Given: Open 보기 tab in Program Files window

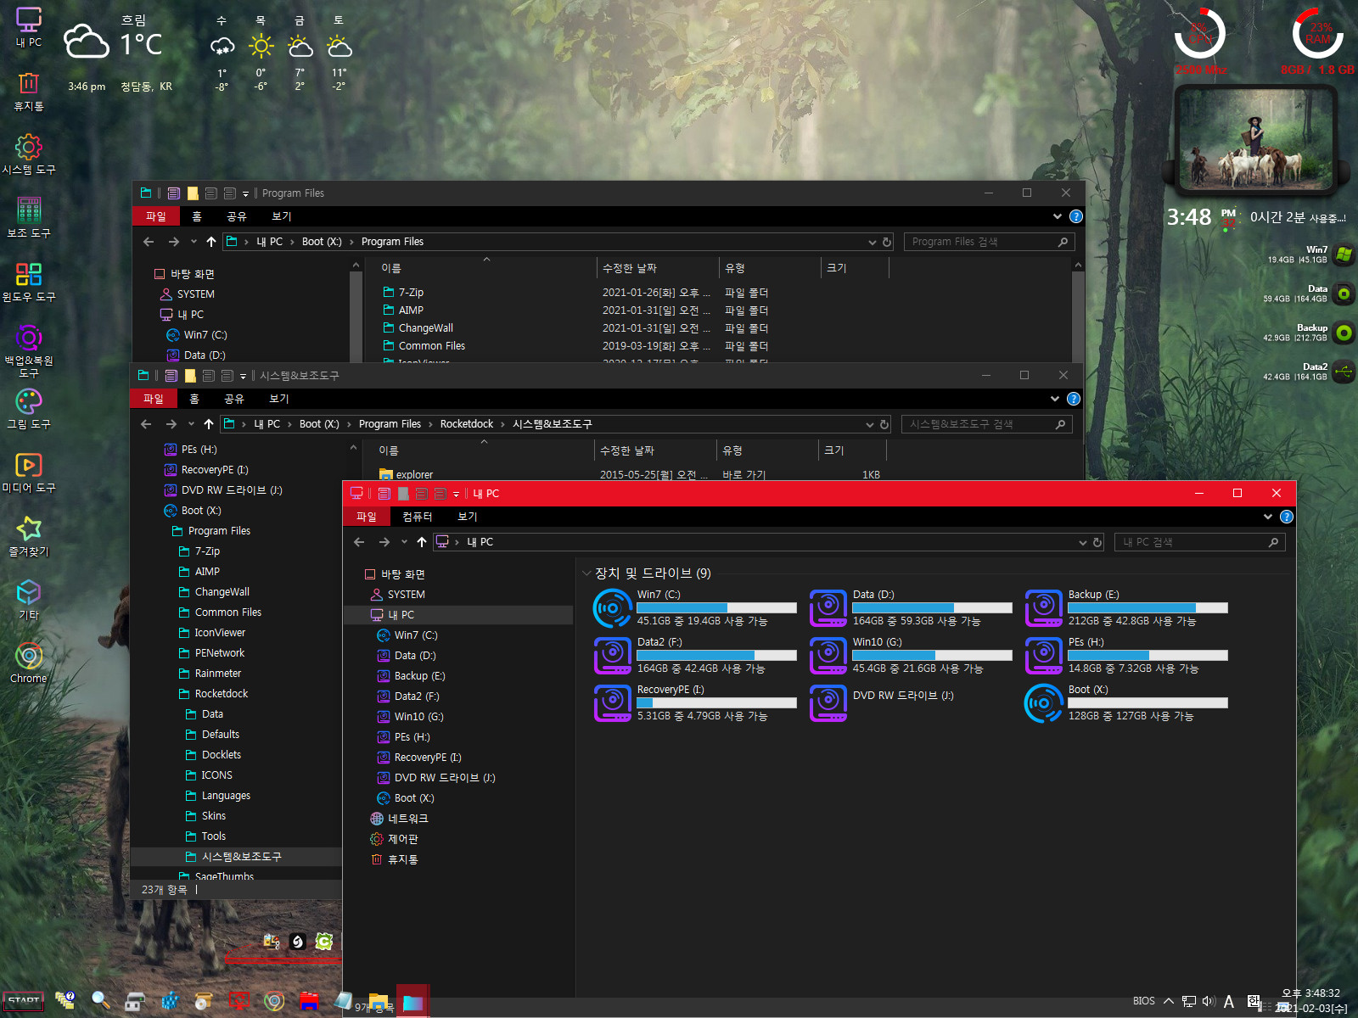Looking at the screenshot, I should (x=282, y=216).
